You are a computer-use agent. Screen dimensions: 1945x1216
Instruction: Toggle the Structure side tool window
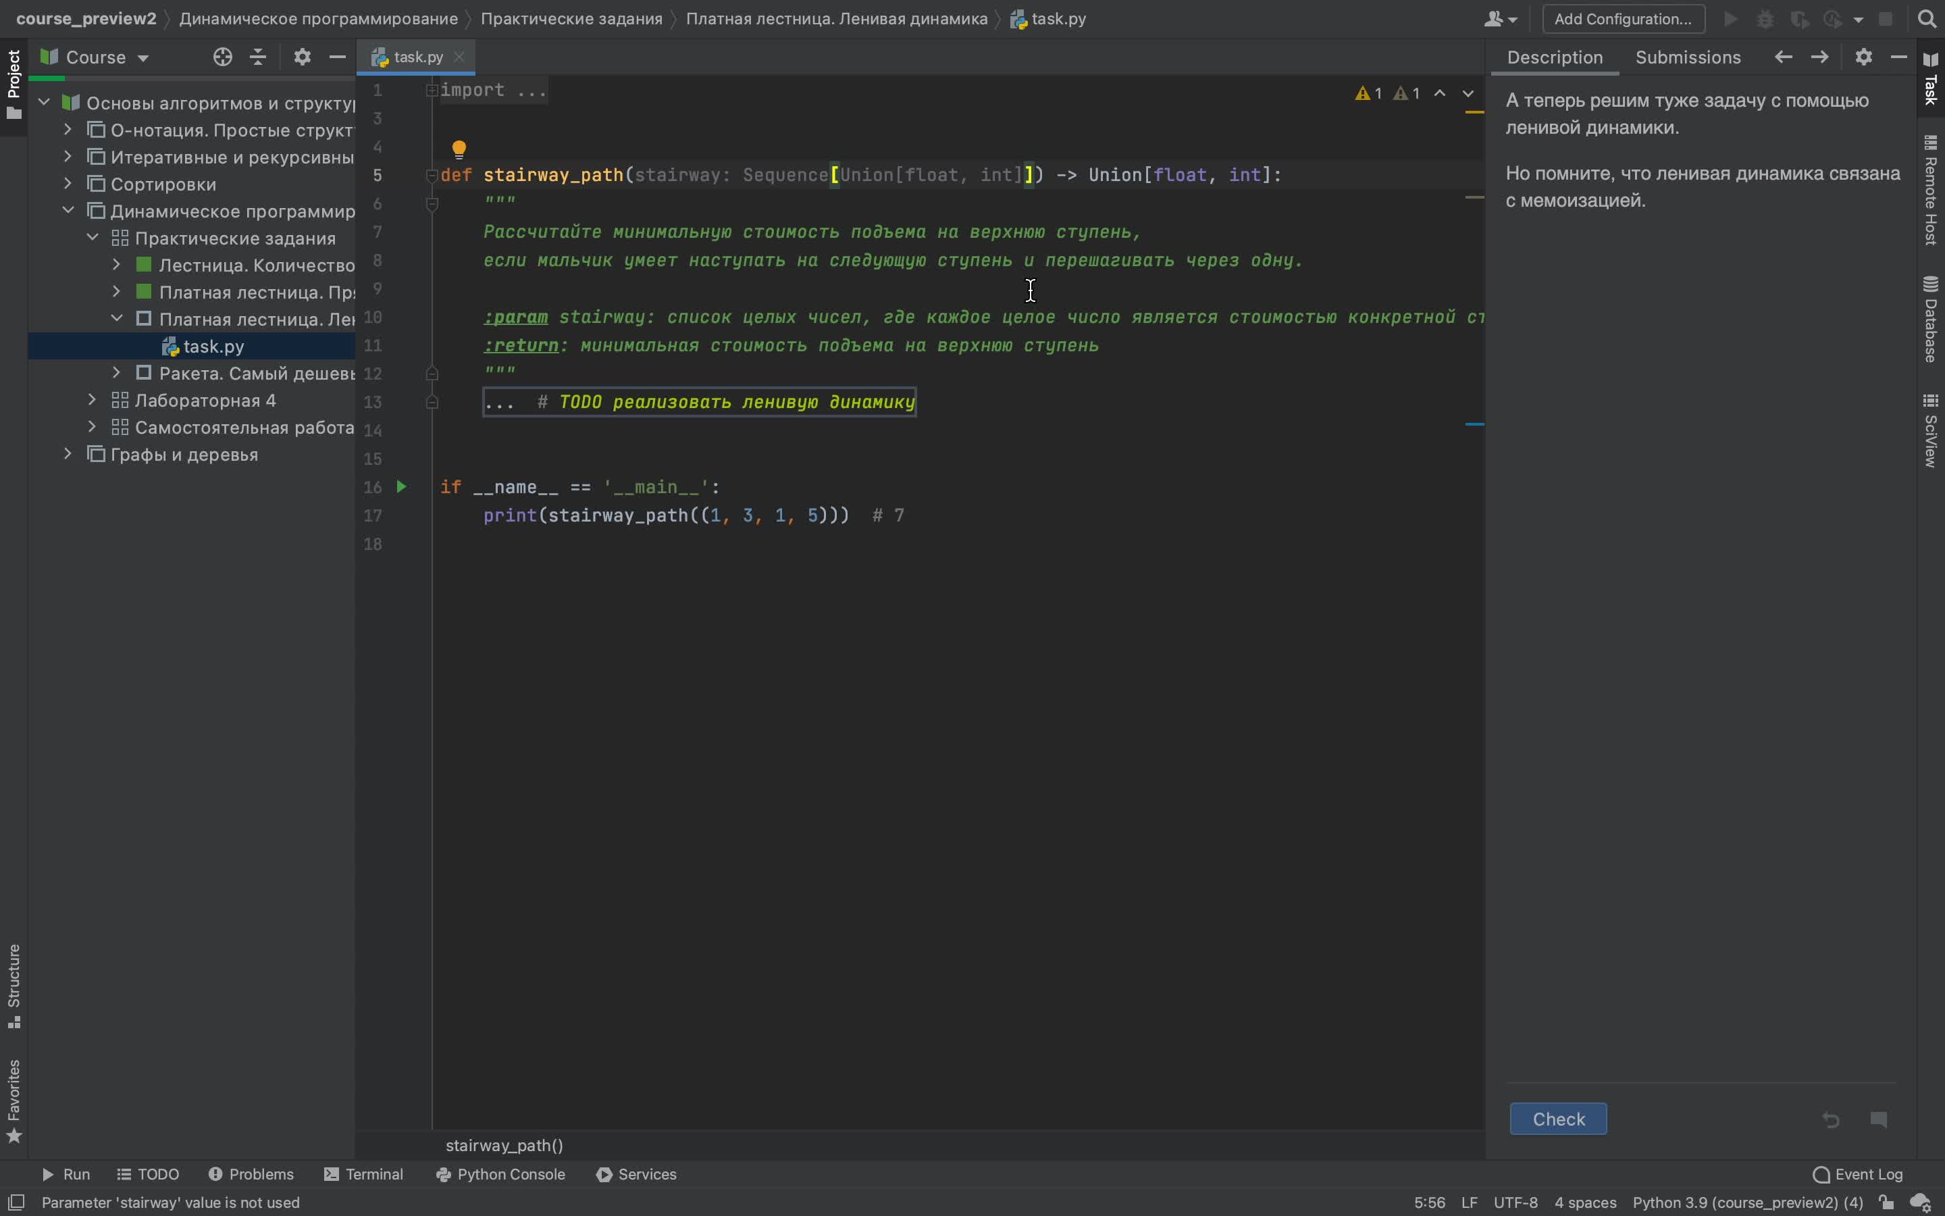(x=14, y=986)
